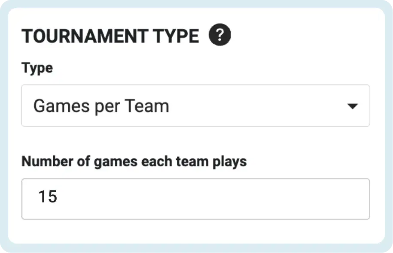The image size is (393, 253).
Task: Open the Games per Team selector
Action: pyautogui.click(x=195, y=105)
